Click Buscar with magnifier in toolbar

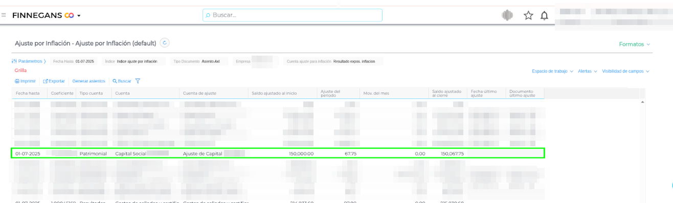[x=122, y=81]
